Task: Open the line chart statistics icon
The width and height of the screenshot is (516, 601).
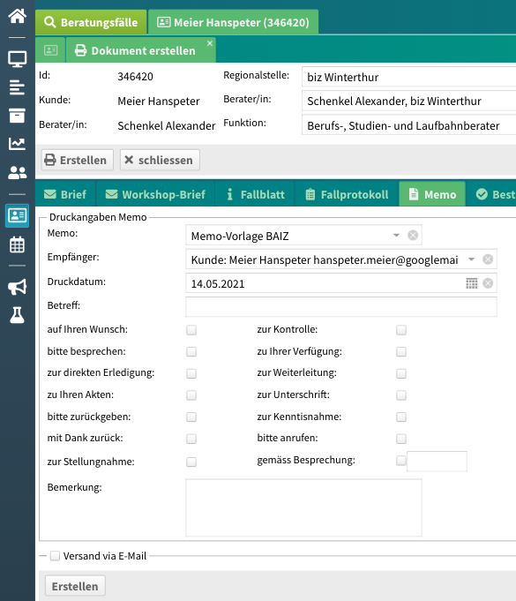Action: pyautogui.click(x=18, y=144)
